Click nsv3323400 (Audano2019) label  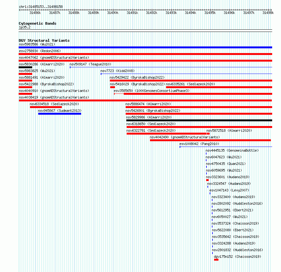pyautogui.click(x=234, y=197)
